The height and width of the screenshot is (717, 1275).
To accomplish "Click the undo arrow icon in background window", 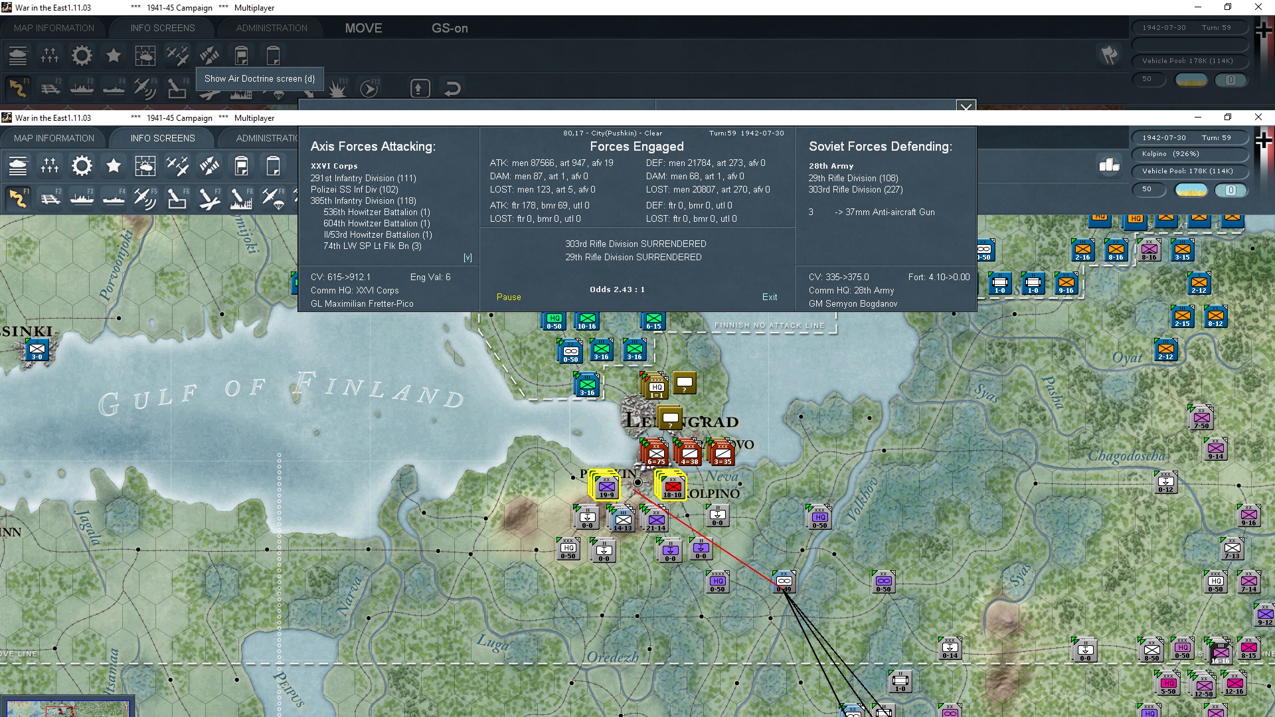I will coord(452,88).
